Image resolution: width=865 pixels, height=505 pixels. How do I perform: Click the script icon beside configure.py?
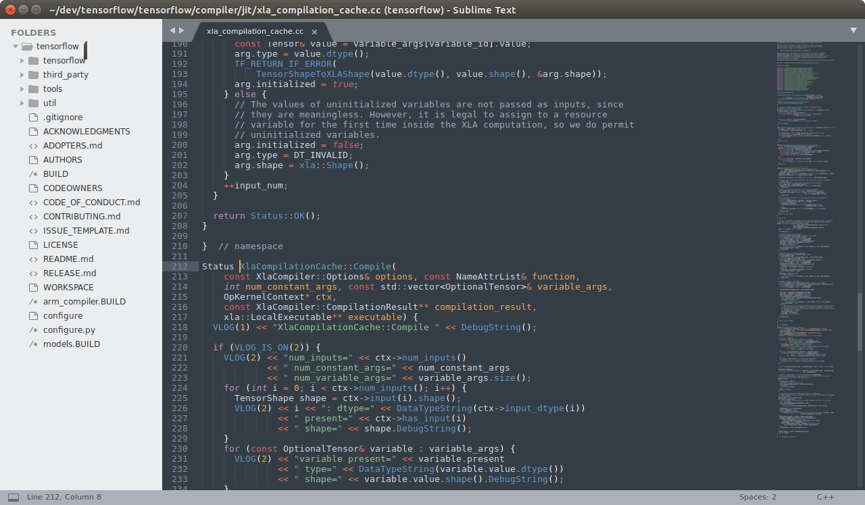coord(32,329)
